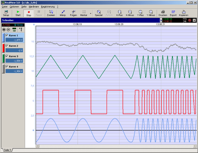This screenshot has width=198, height=153.
Task: Select the Kurve 2 value field -2 V
Action: click(x=14, y=50)
